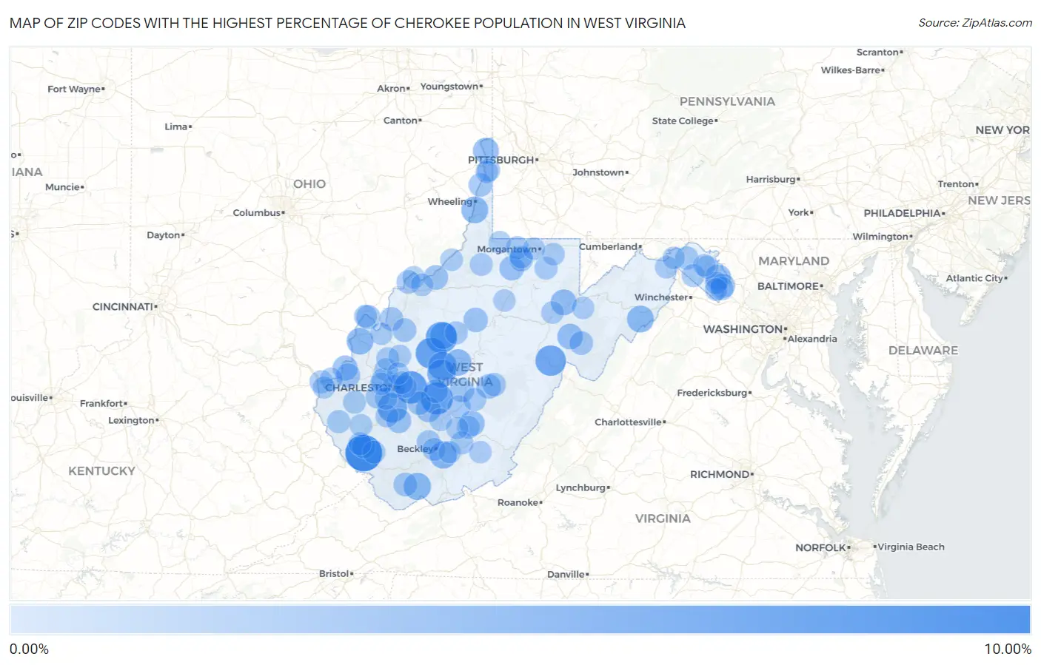The height and width of the screenshot is (665, 1041).
Task: Click the Lima city label
Action: tap(177, 126)
